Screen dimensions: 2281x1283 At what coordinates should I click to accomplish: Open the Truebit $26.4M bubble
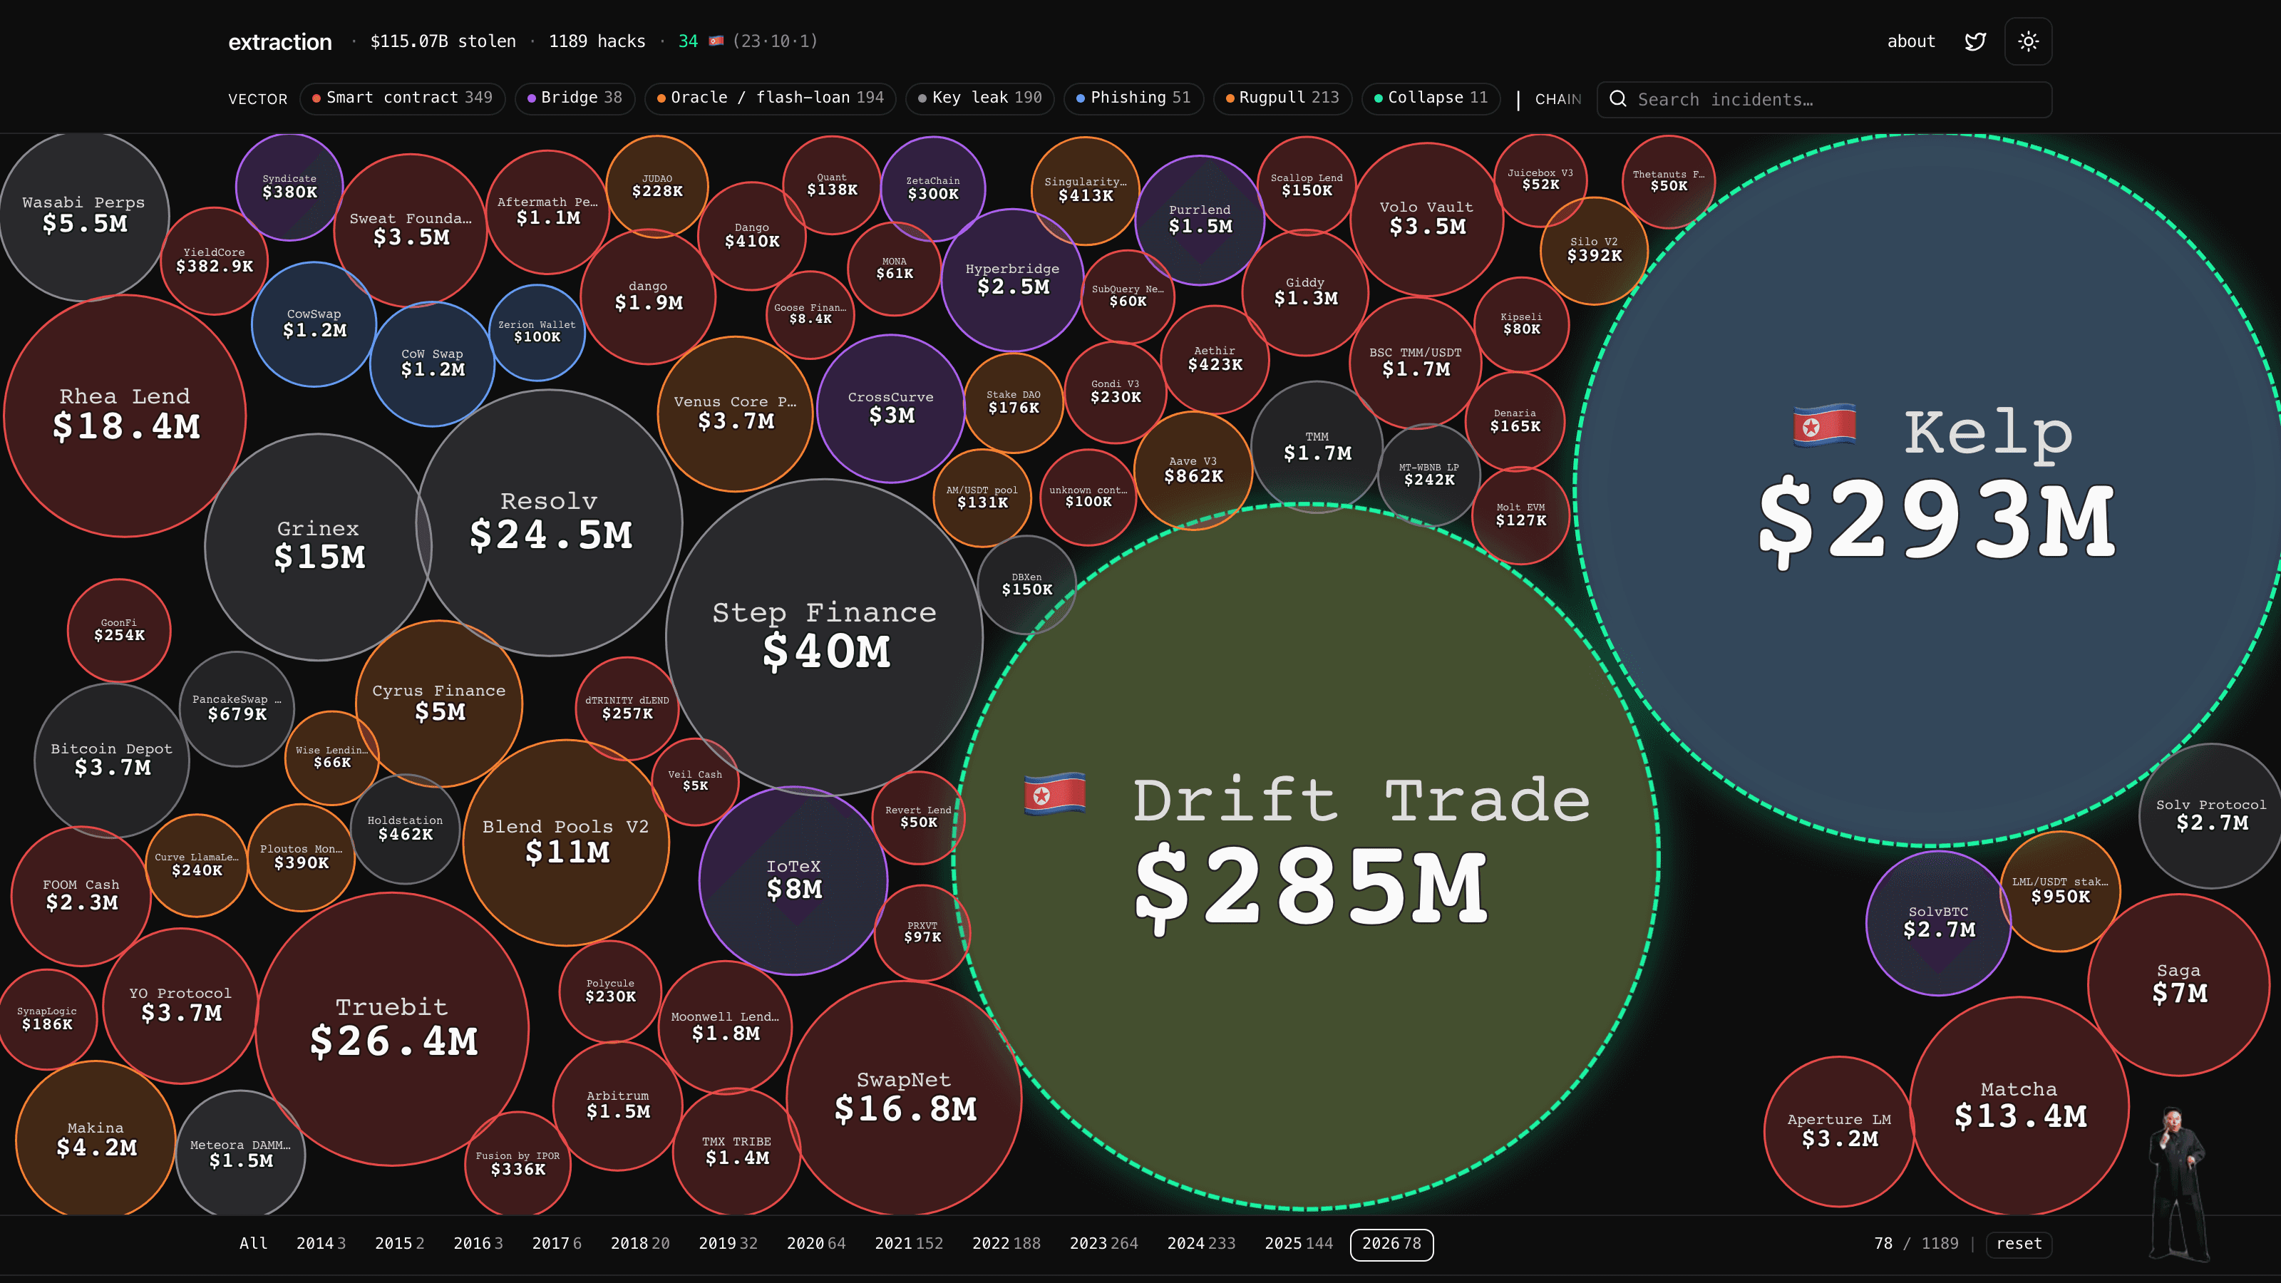tap(392, 1028)
